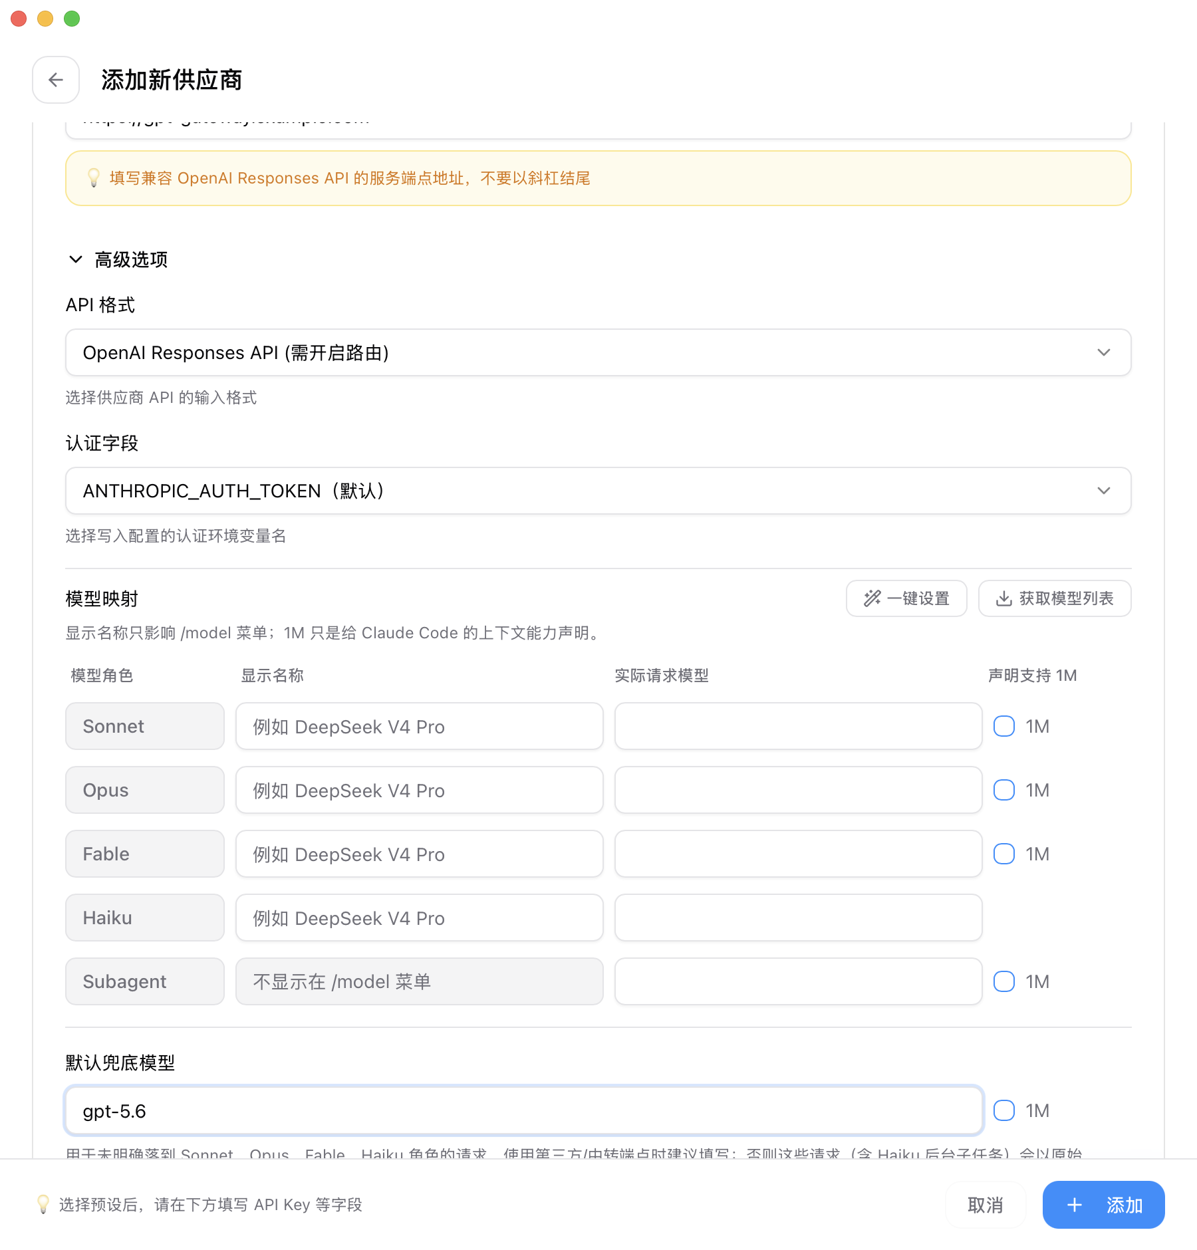Click the 选择供应商 API 的输入格式 hint text
Viewport: 1197px width, 1250px height.
pyautogui.click(x=161, y=398)
